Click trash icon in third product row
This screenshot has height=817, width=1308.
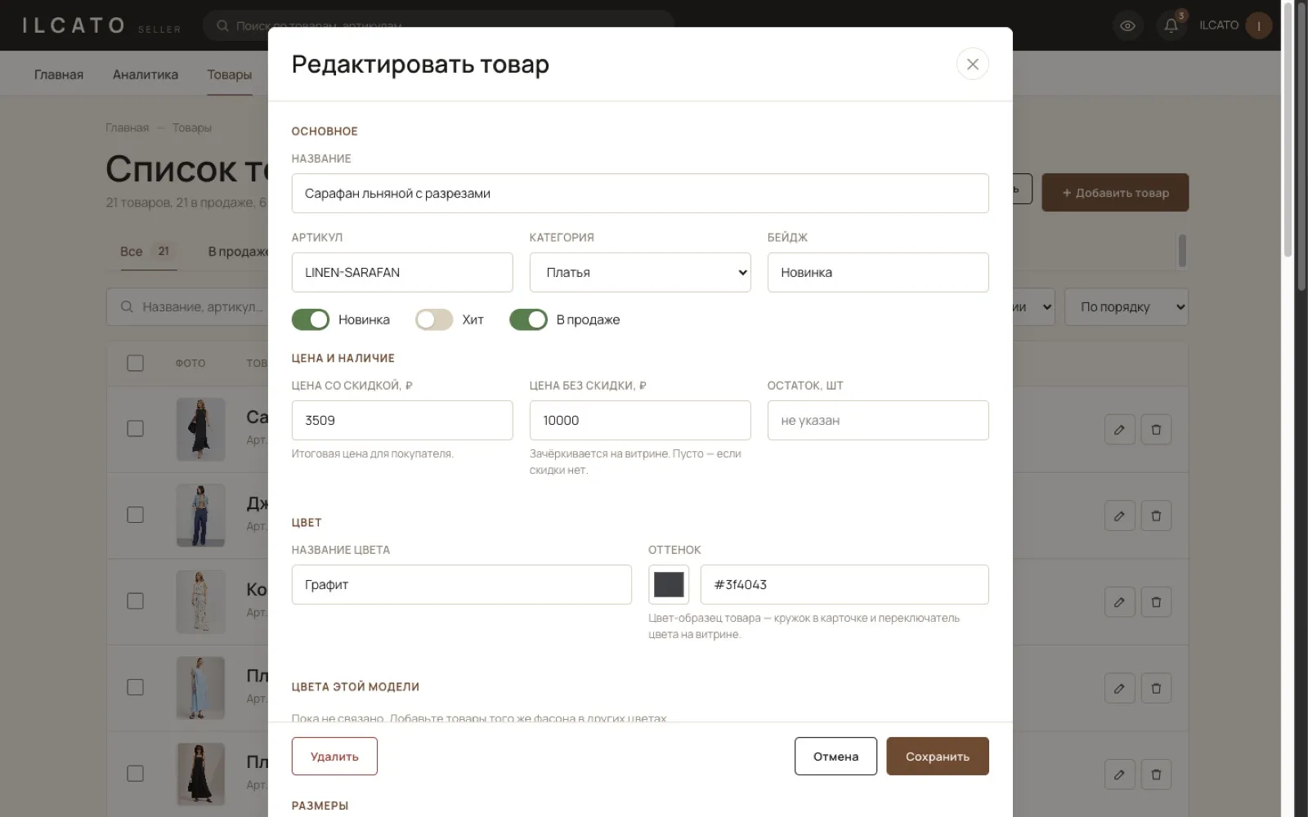click(1156, 602)
